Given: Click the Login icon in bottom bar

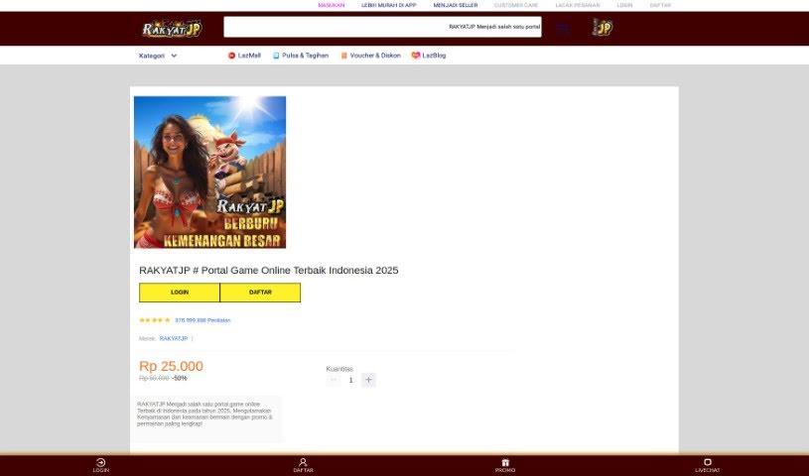Looking at the screenshot, I should (100, 462).
